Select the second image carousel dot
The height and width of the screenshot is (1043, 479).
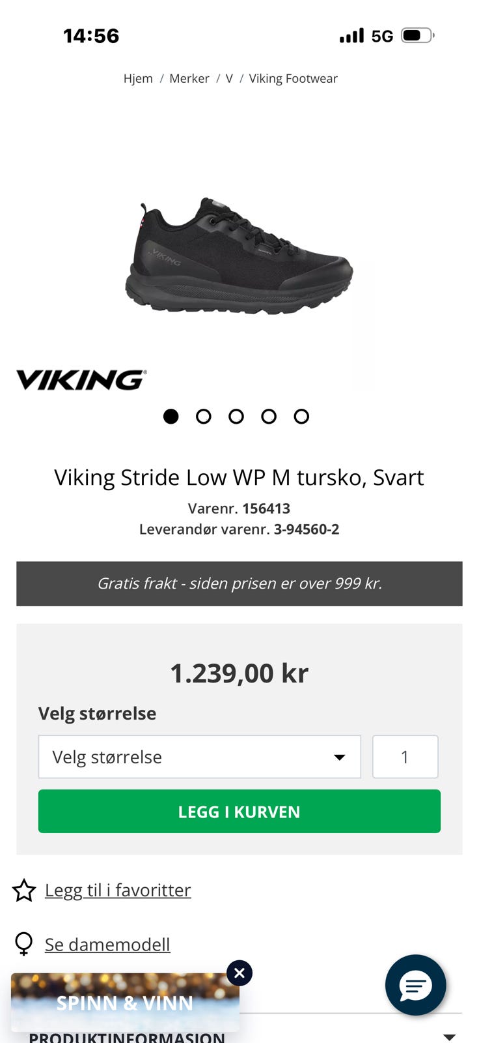(204, 417)
